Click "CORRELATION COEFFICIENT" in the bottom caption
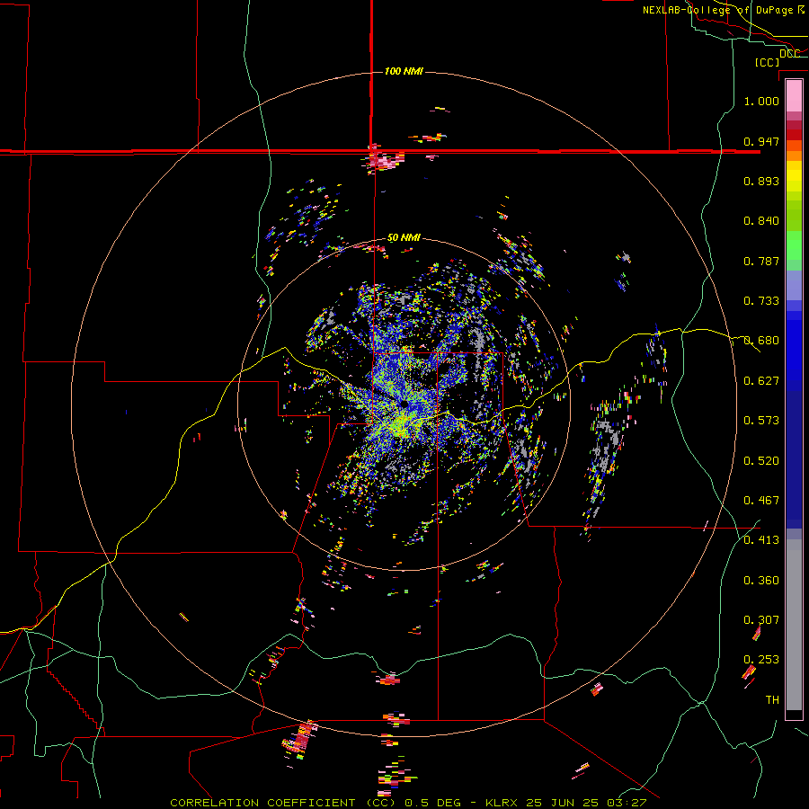 (x=262, y=803)
